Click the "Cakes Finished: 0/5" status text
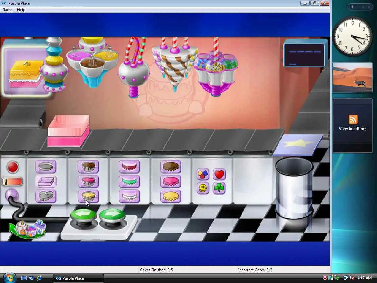 [156, 270]
